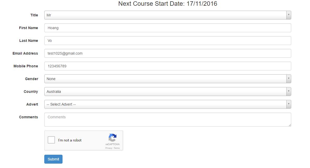Open the Select Advert dropdown
This screenshot has width=310, height=168.
pyautogui.click(x=165, y=104)
